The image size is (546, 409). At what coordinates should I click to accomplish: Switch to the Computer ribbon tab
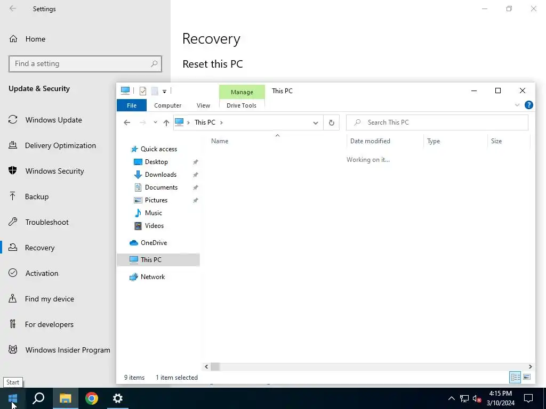point(167,105)
